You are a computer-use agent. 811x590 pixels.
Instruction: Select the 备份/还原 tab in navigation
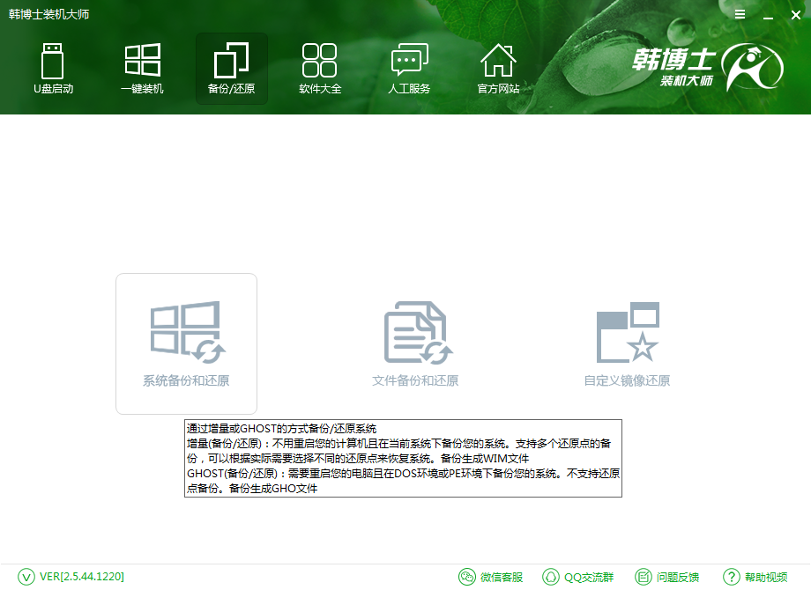231,68
